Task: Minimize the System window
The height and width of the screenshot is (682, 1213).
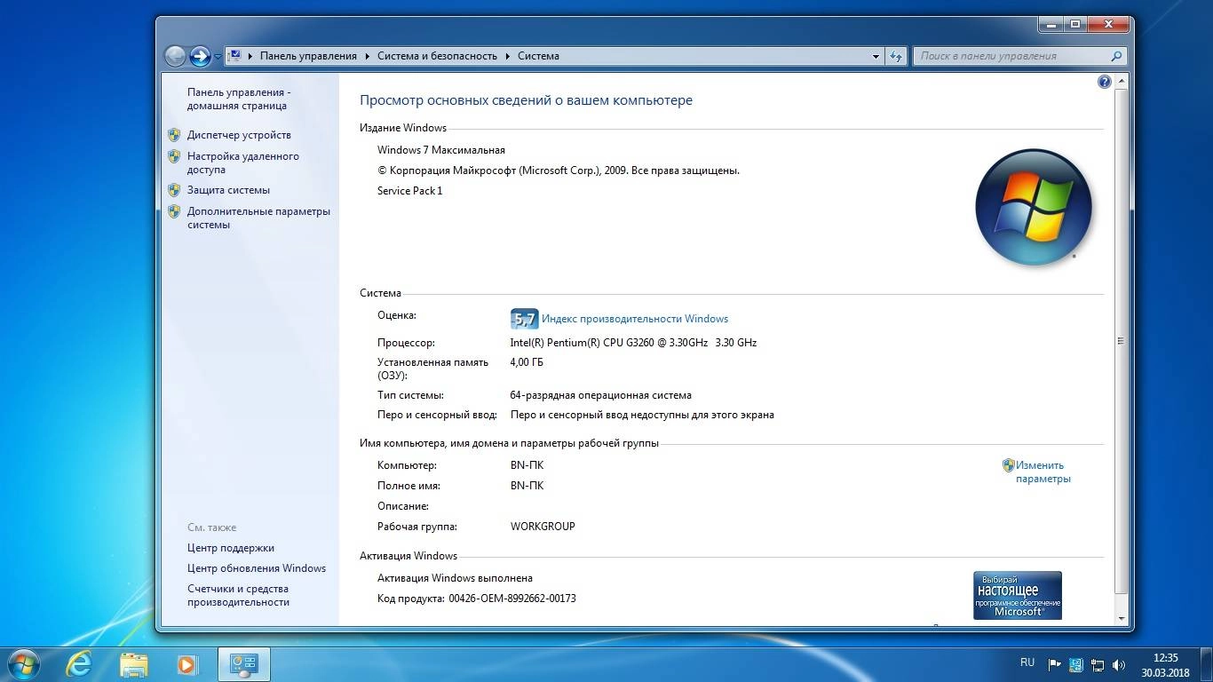Action: 1052,24
